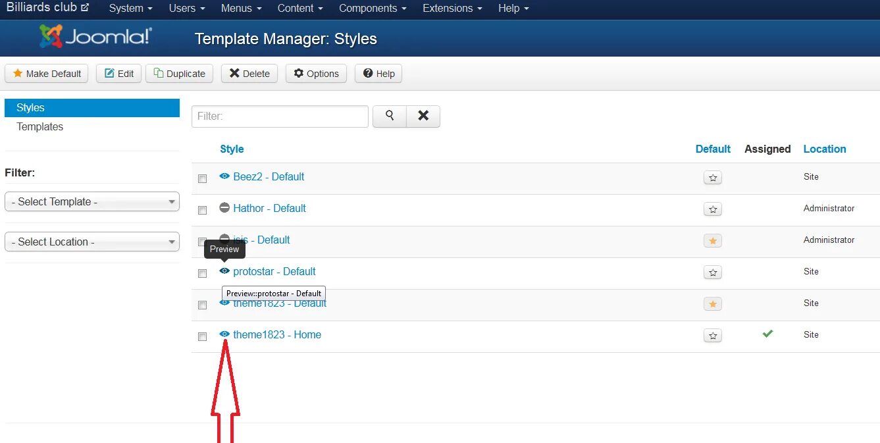The height and width of the screenshot is (443, 880).
Task: Set protostar as default with star
Action: click(x=713, y=273)
